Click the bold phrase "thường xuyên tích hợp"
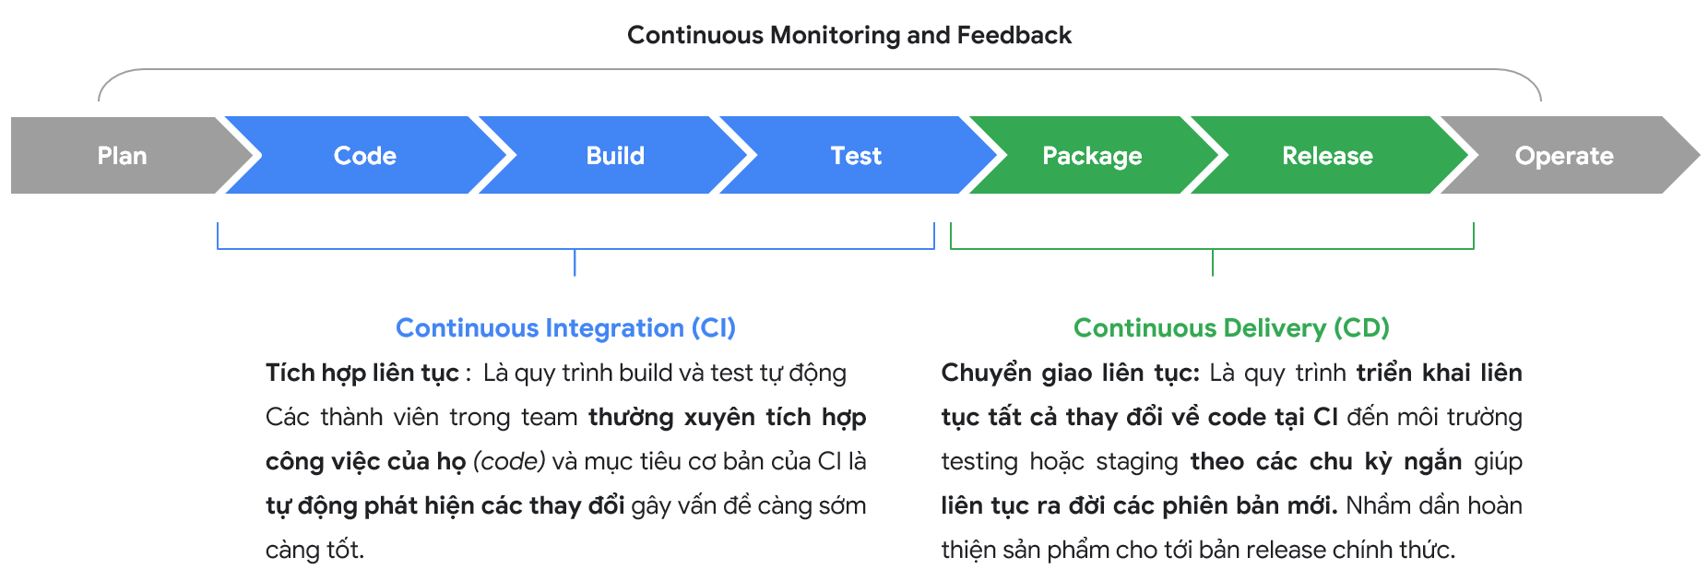 point(727,417)
